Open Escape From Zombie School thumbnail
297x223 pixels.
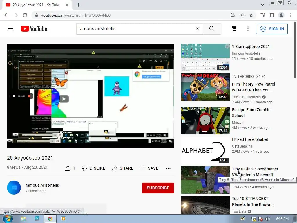(x=205, y=121)
